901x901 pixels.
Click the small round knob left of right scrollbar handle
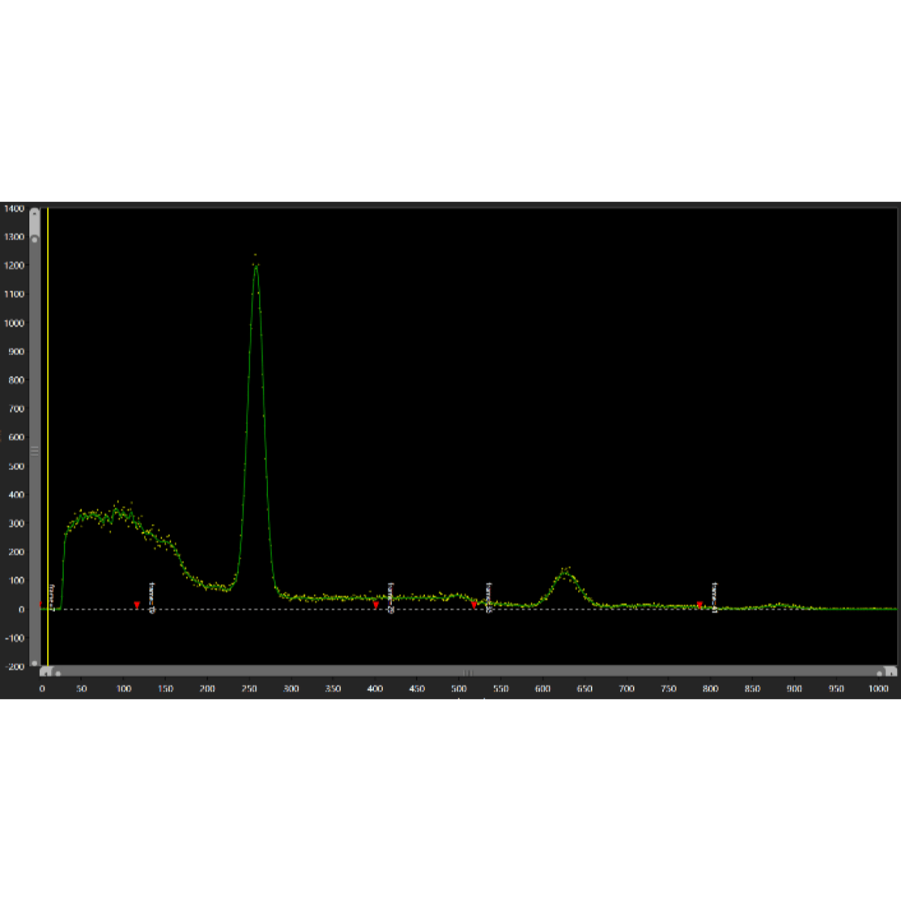pos(880,673)
